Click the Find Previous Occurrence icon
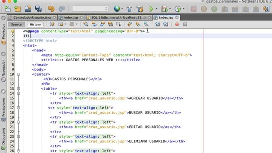Viewport: 272px width, 153px height. (x=94, y=24)
